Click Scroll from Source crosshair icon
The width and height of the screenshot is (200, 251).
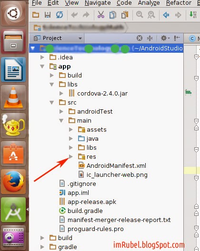coord(140,38)
